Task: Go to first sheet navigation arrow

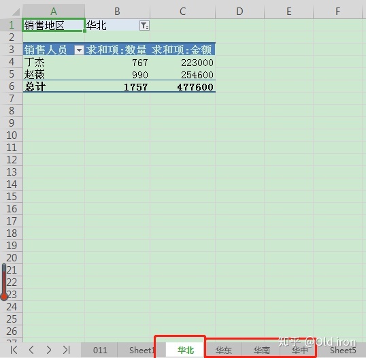Action: 14,350
